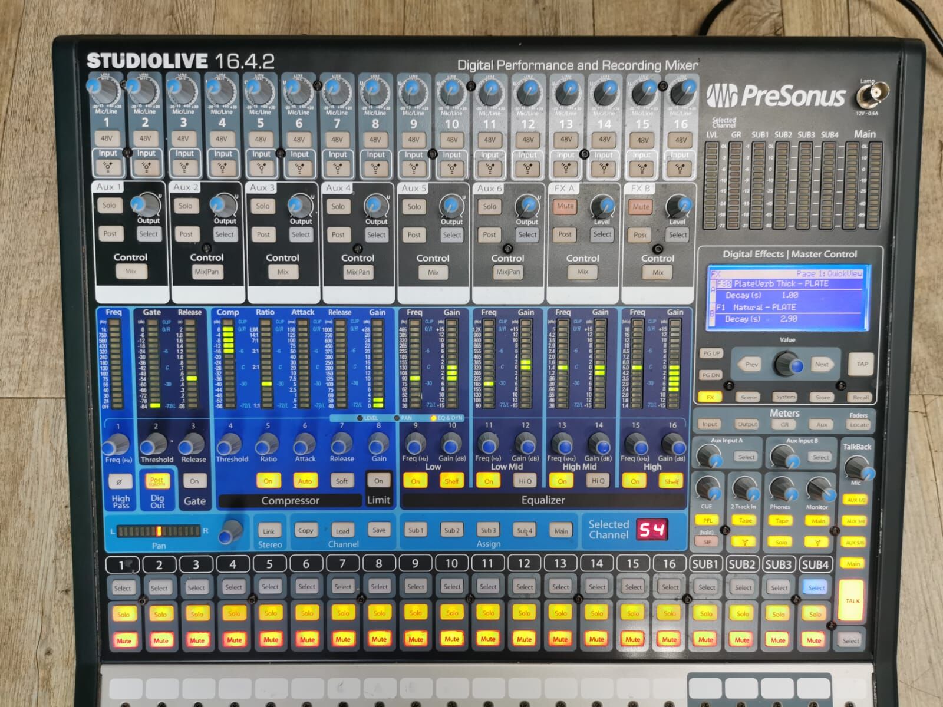Push the Store button
Screen dimensions: 943x707
[x=823, y=397]
